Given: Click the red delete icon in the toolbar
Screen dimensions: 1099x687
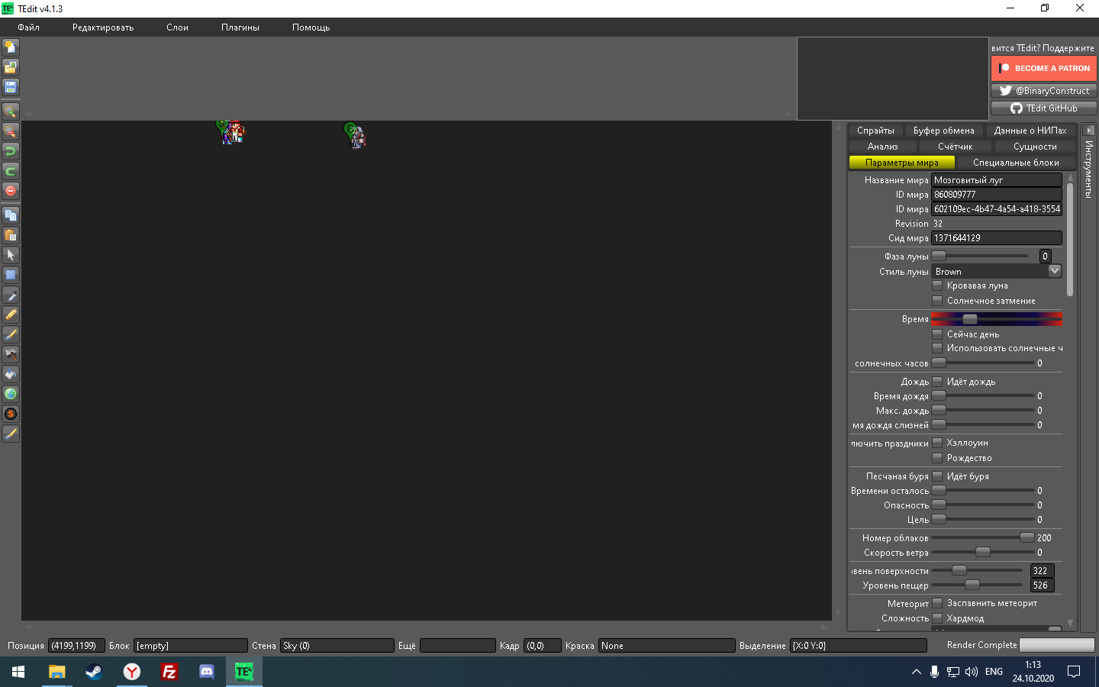Looking at the screenshot, I should pyautogui.click(x=11, y=191).
